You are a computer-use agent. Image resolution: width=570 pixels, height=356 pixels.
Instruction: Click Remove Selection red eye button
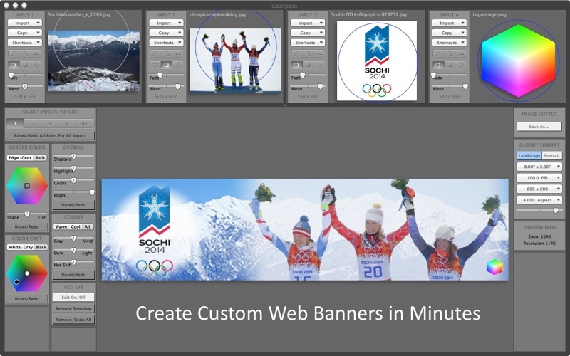coord(73,308)
